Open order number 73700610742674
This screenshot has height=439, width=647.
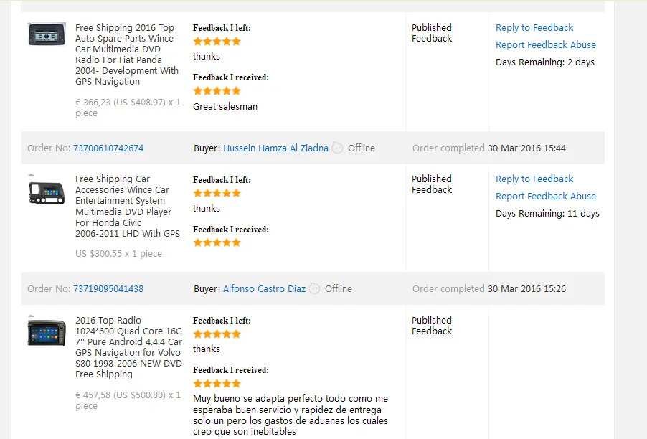[108, 148]
